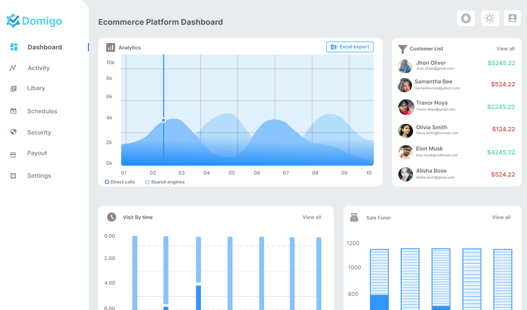Toggle Search engines legend marker
The height and width of the screenshot is (310, 527).
(x=147, y=182)
